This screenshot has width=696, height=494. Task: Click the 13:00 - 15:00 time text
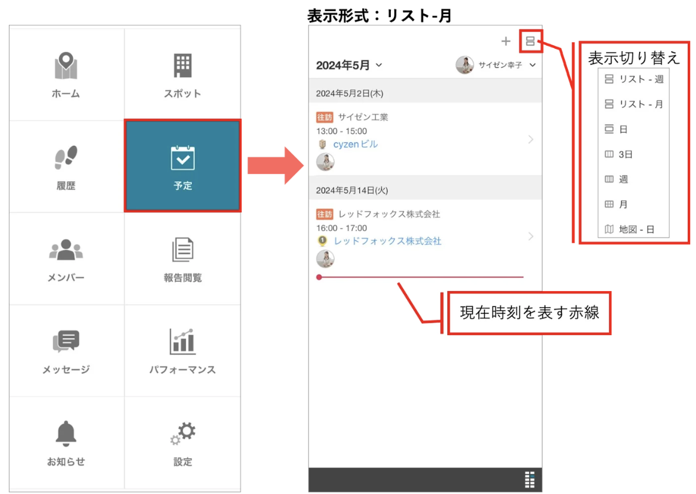click(x=342, y=131)
